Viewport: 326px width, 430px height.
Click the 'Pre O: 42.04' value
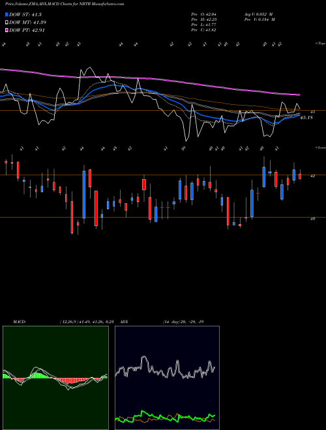pyautogui.click(x=203, y=14)
